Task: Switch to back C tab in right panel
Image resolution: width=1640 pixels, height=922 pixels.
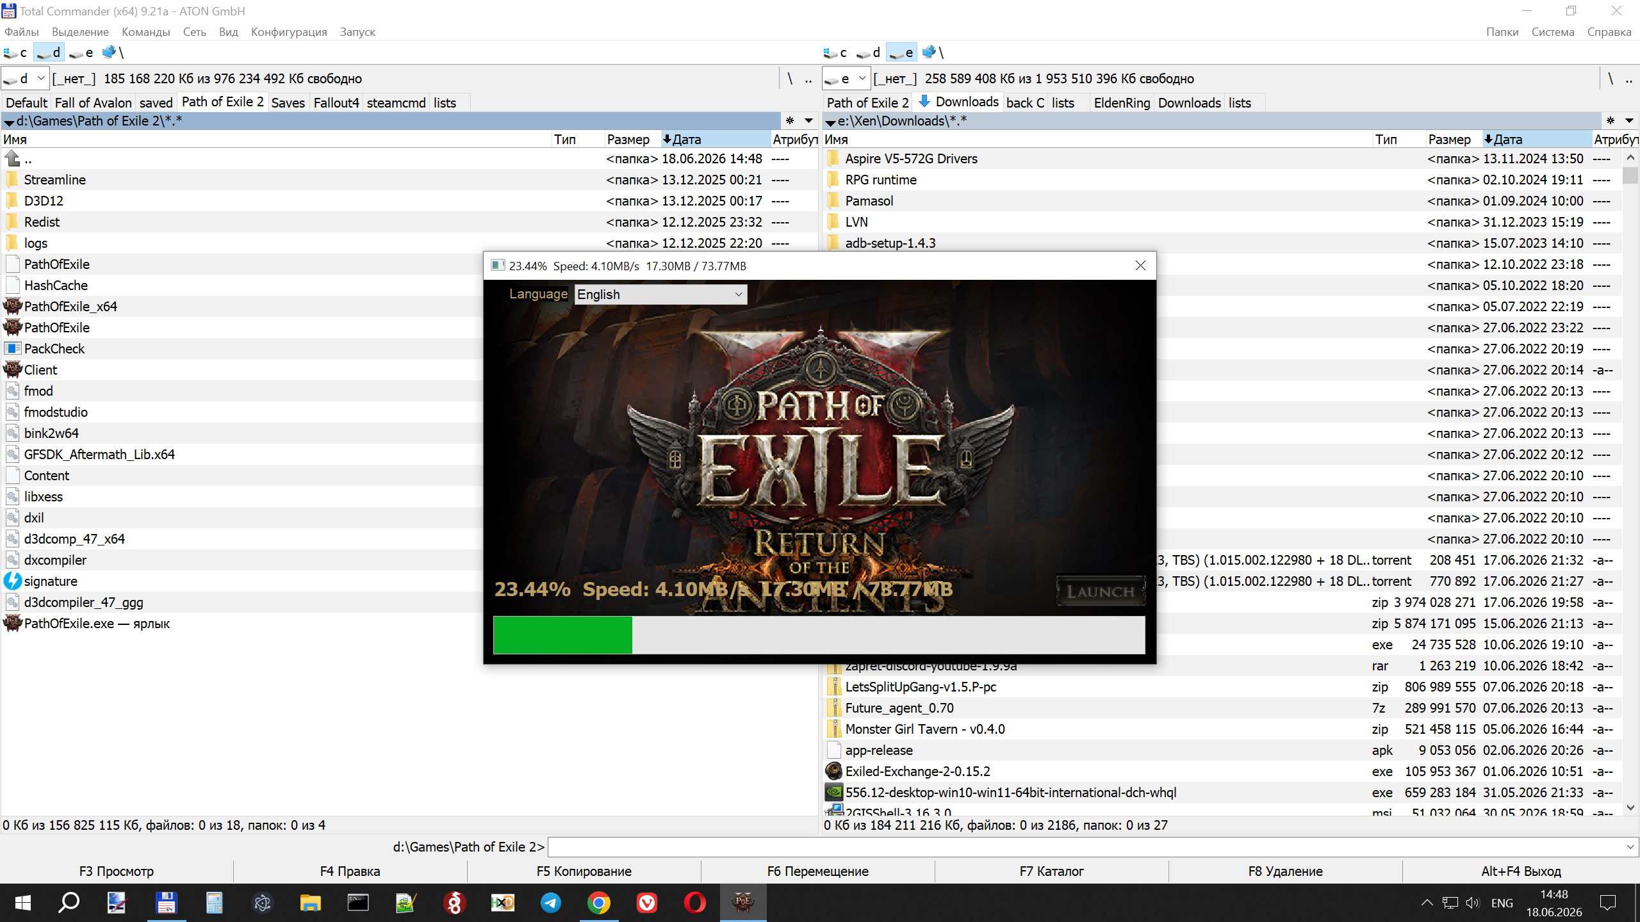Action: pos(1025,102)
